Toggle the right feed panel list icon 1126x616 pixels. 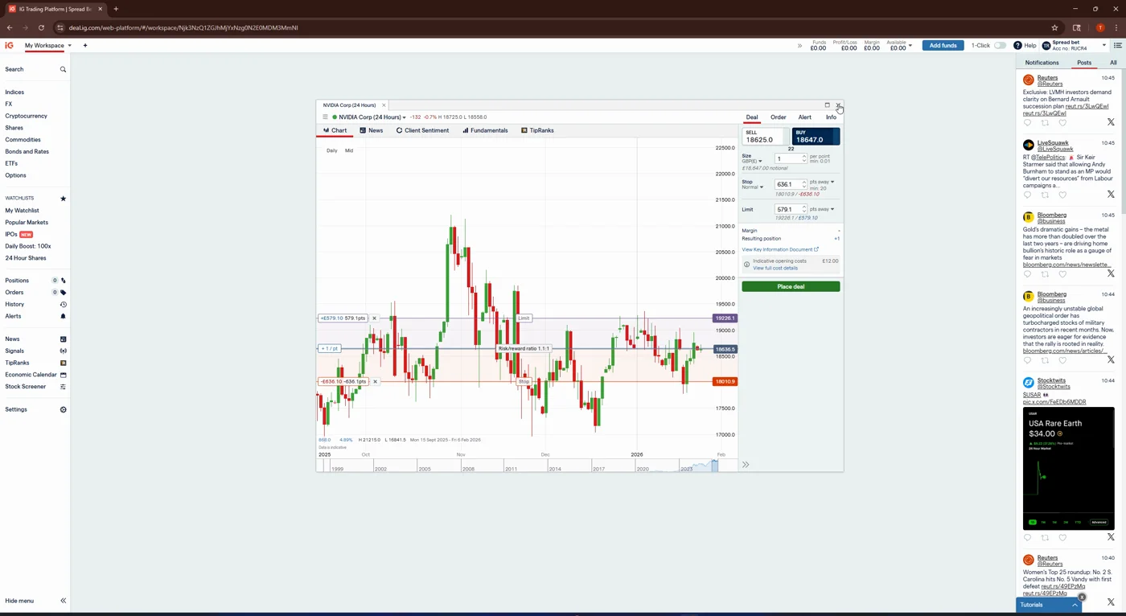point(1117,45)
